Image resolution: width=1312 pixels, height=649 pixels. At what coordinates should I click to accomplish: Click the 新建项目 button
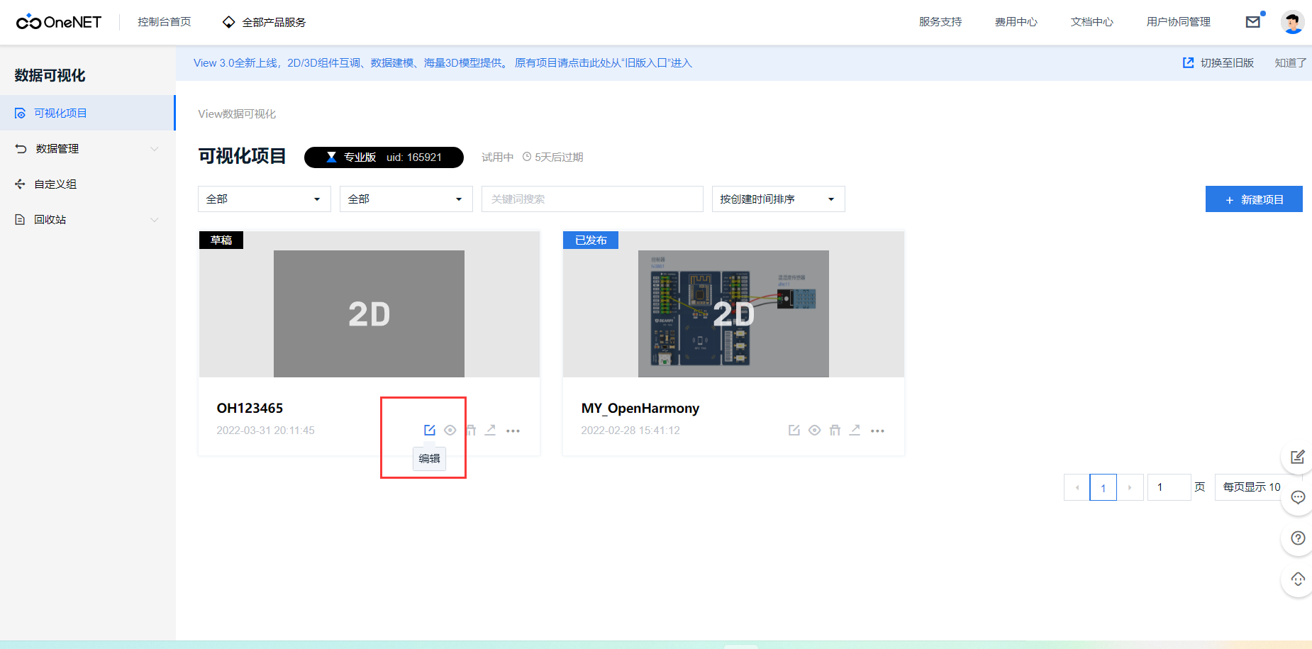(1253, 199)
